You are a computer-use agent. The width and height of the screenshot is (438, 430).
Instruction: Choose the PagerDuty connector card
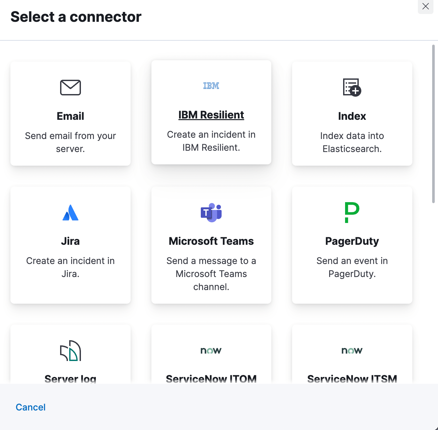352,245
